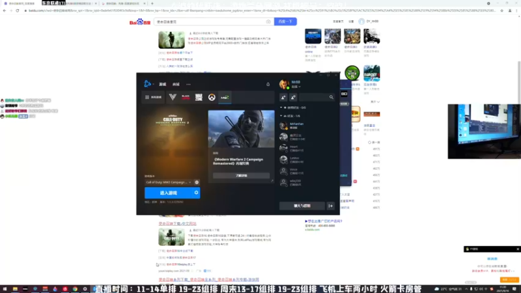Open a new browser tab with plus
The width and height of the screenshot is (521, 293).
(x=152, y=4)
